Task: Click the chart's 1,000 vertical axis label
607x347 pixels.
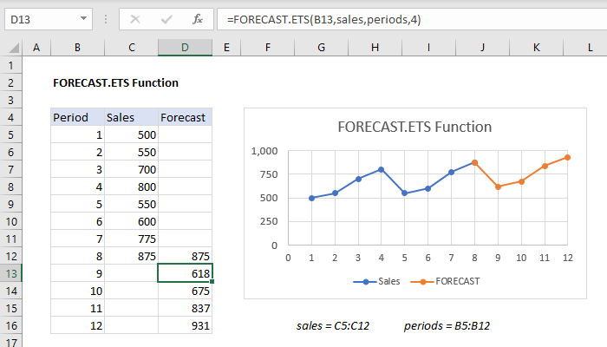Action: pyautogui.click(x=264, y=151)
